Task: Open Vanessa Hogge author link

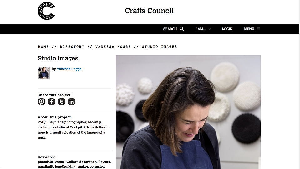Action: point(69,69)
